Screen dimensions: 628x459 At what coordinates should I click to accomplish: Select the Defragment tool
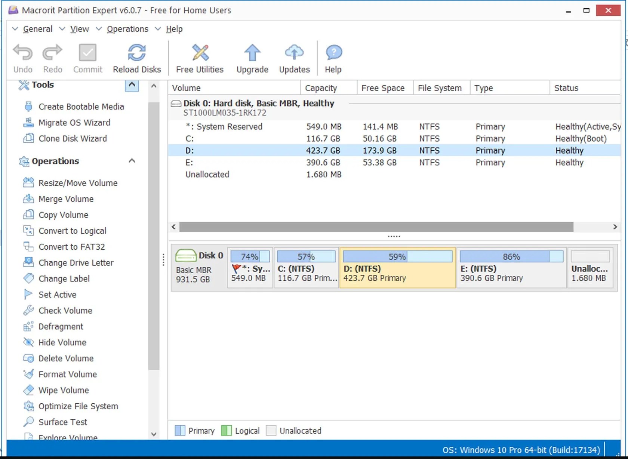61,326
